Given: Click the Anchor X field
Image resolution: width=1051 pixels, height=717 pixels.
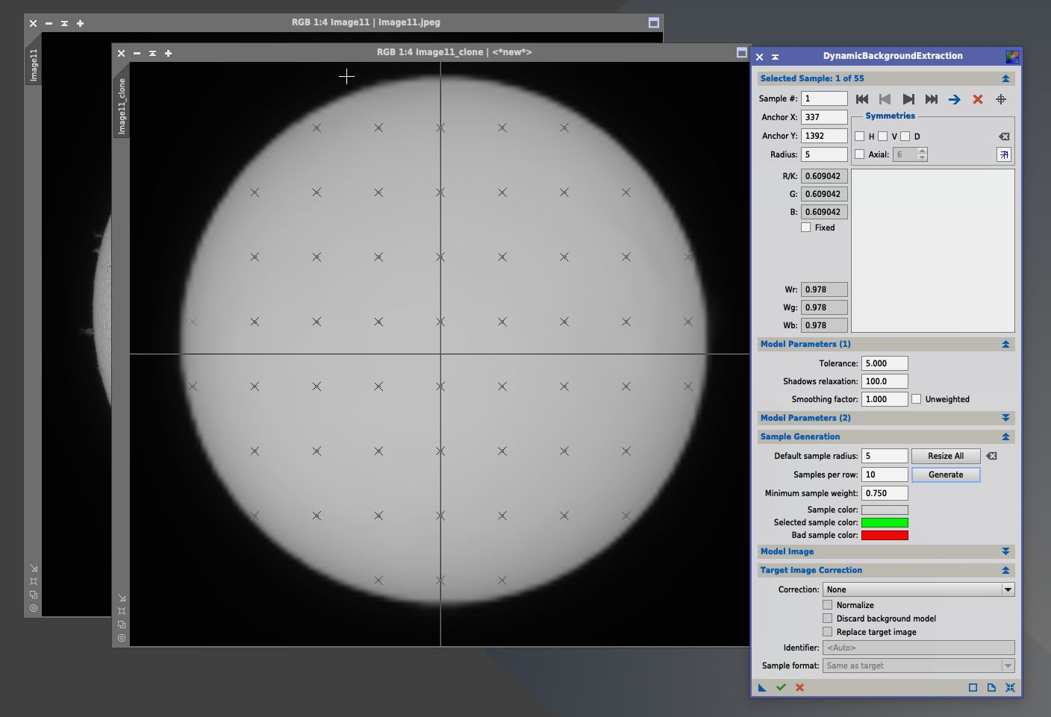Looking at the screenshot, I should [824, 117].
